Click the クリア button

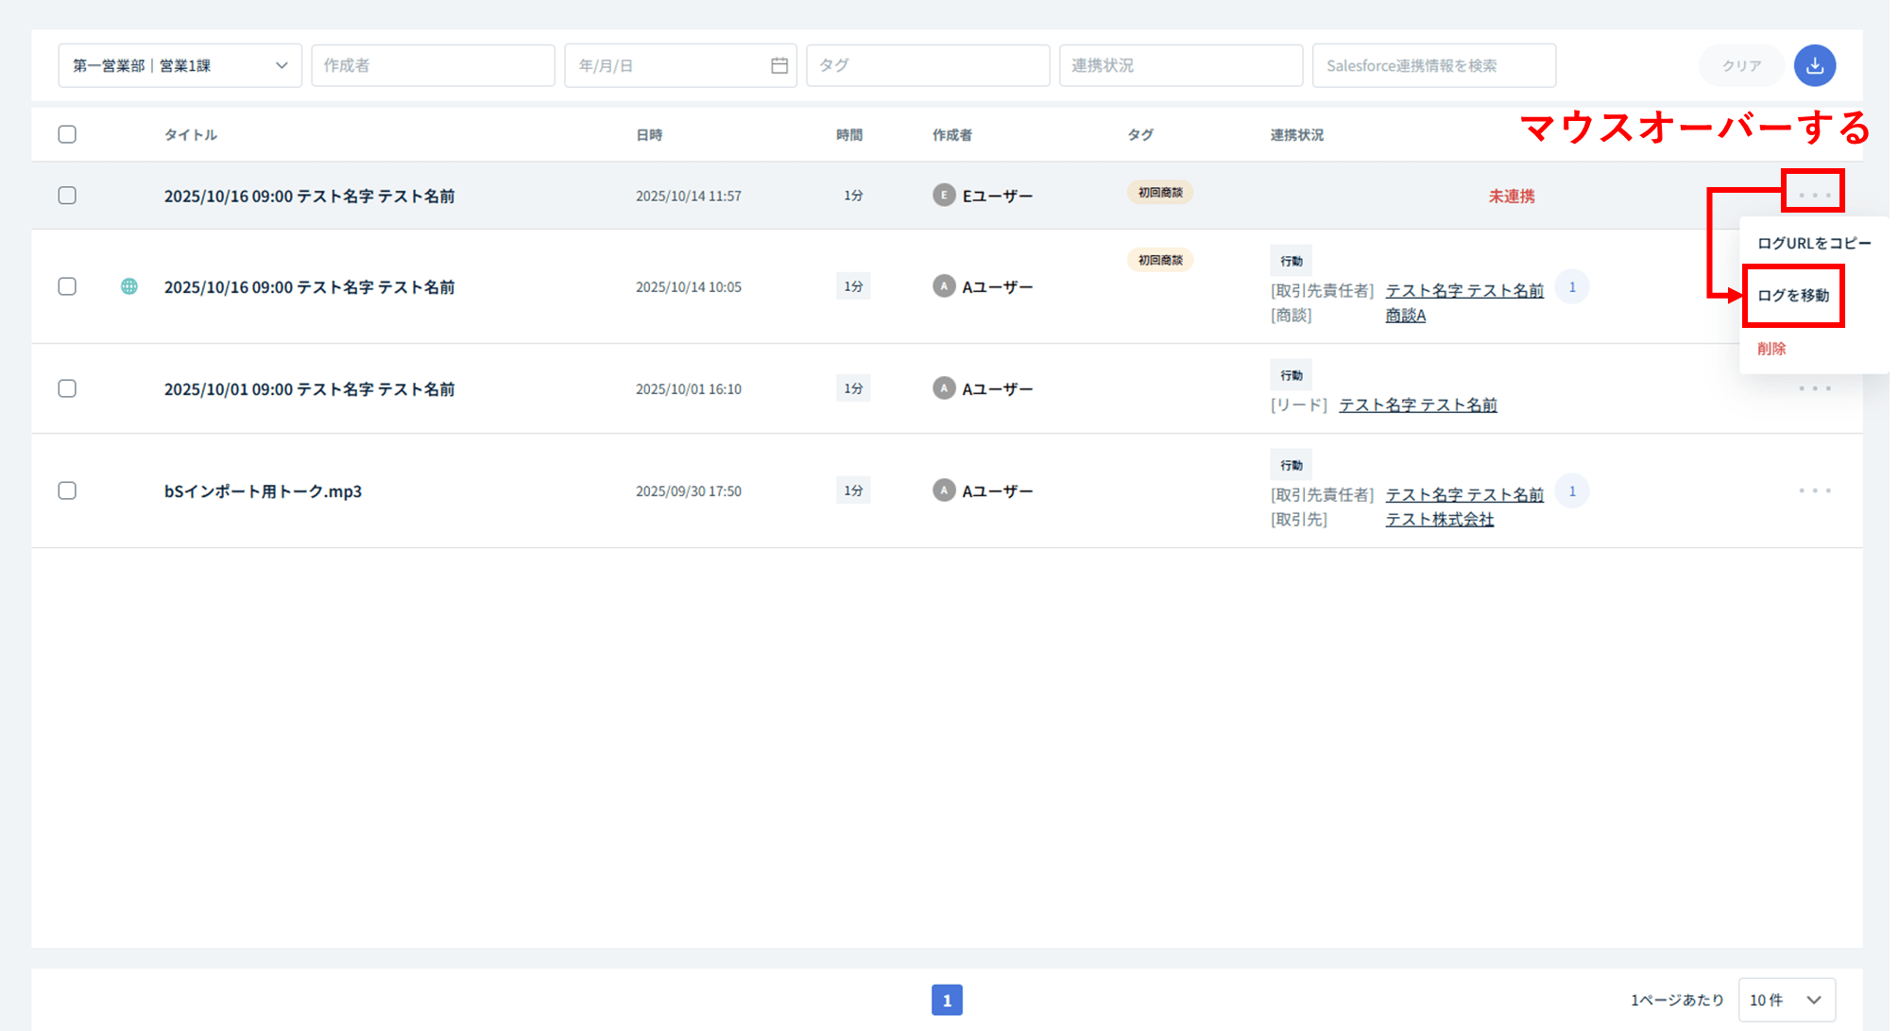coord(1740,65)
